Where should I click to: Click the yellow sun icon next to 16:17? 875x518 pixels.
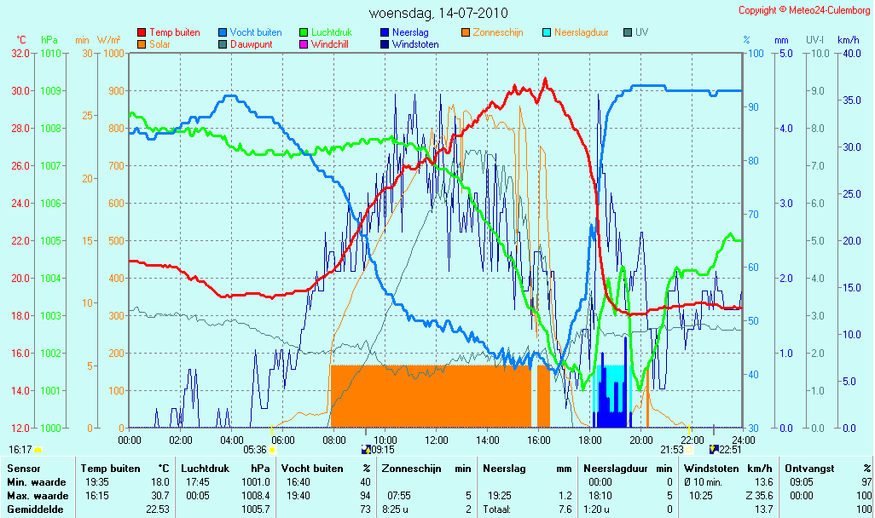point(38,450)
